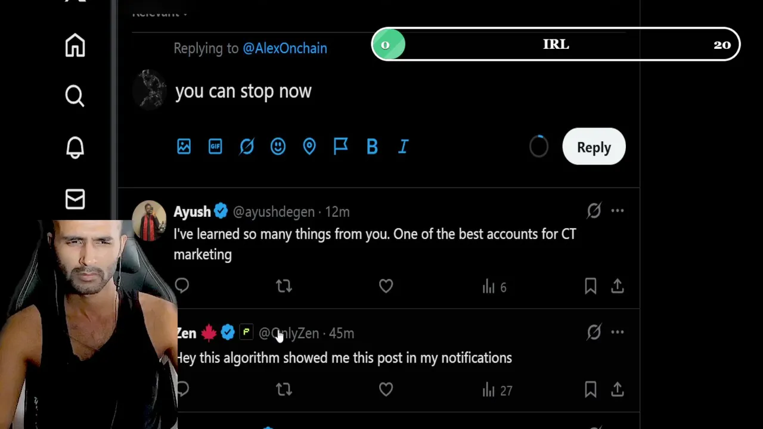
Task: Open Search and Explore in the sidebar
Action: (75, 96)
